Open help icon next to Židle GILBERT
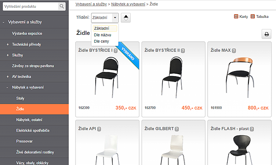This screenshot has height=165, width=276. [177, 129]
